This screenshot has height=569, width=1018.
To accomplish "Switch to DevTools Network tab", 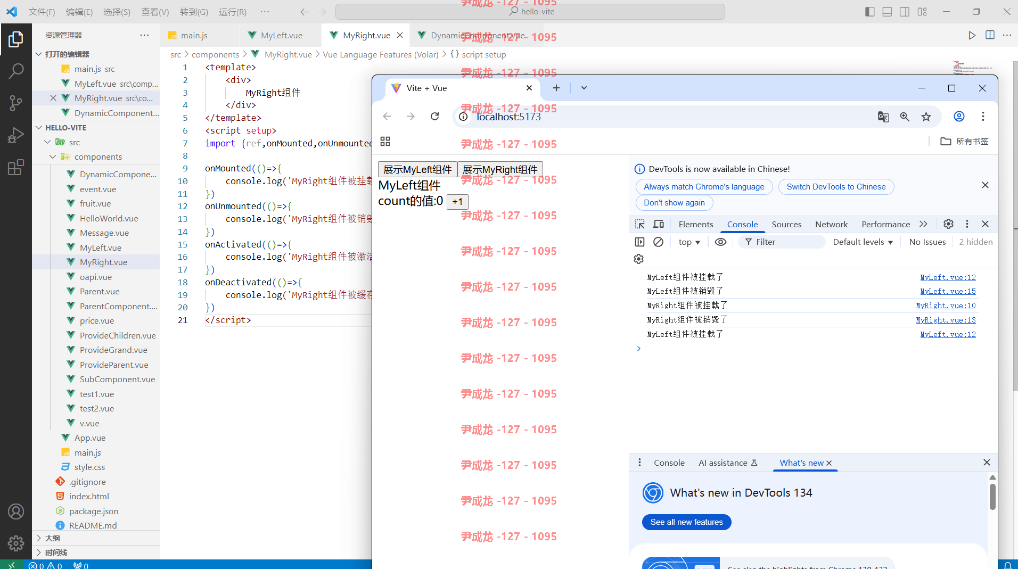I will tap(831, 224).
